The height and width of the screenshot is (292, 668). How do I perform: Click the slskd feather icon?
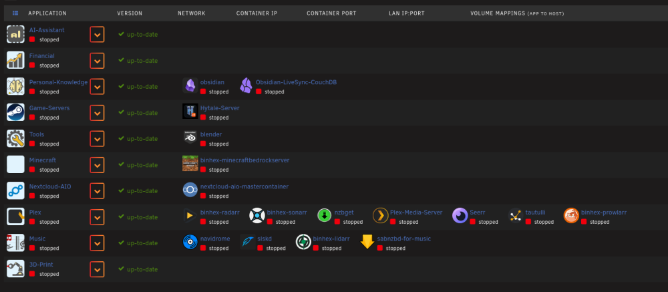(x=248, y=242)
